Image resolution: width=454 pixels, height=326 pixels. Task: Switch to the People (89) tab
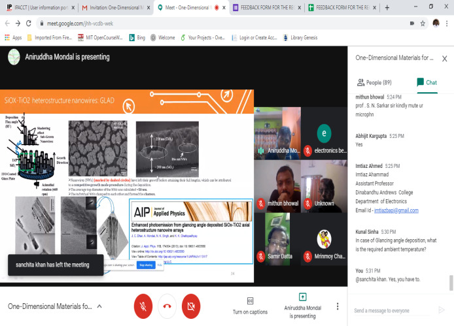375,82
